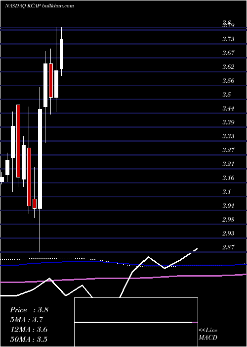Click the 3.16 price axis label

tap(228, 178)
